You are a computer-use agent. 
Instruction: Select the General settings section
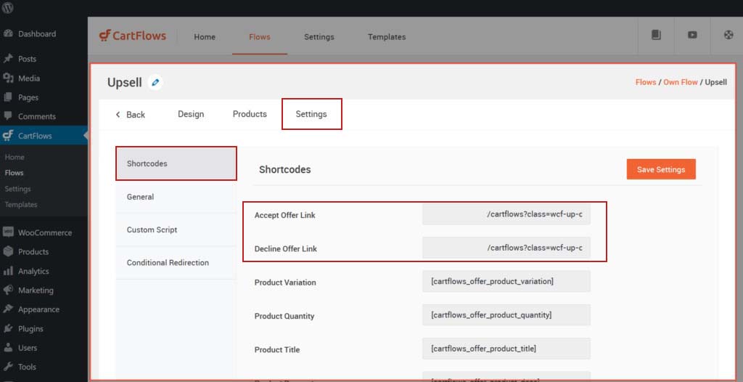tap(176, 197)
